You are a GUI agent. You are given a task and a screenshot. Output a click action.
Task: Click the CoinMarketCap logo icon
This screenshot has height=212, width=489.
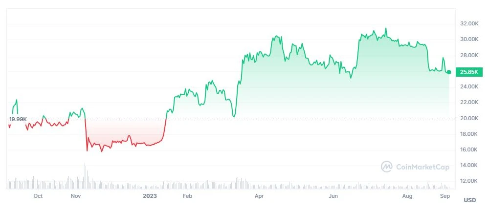(387, 167)
